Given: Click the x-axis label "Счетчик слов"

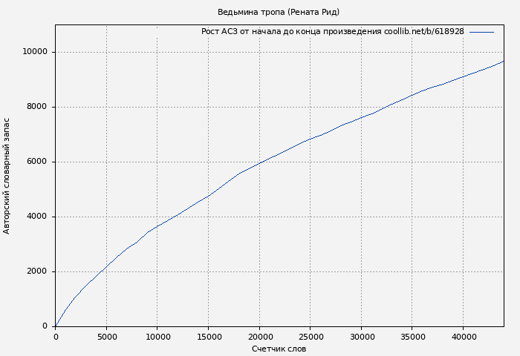Looking at the screenshot, I should coord(279,349).
